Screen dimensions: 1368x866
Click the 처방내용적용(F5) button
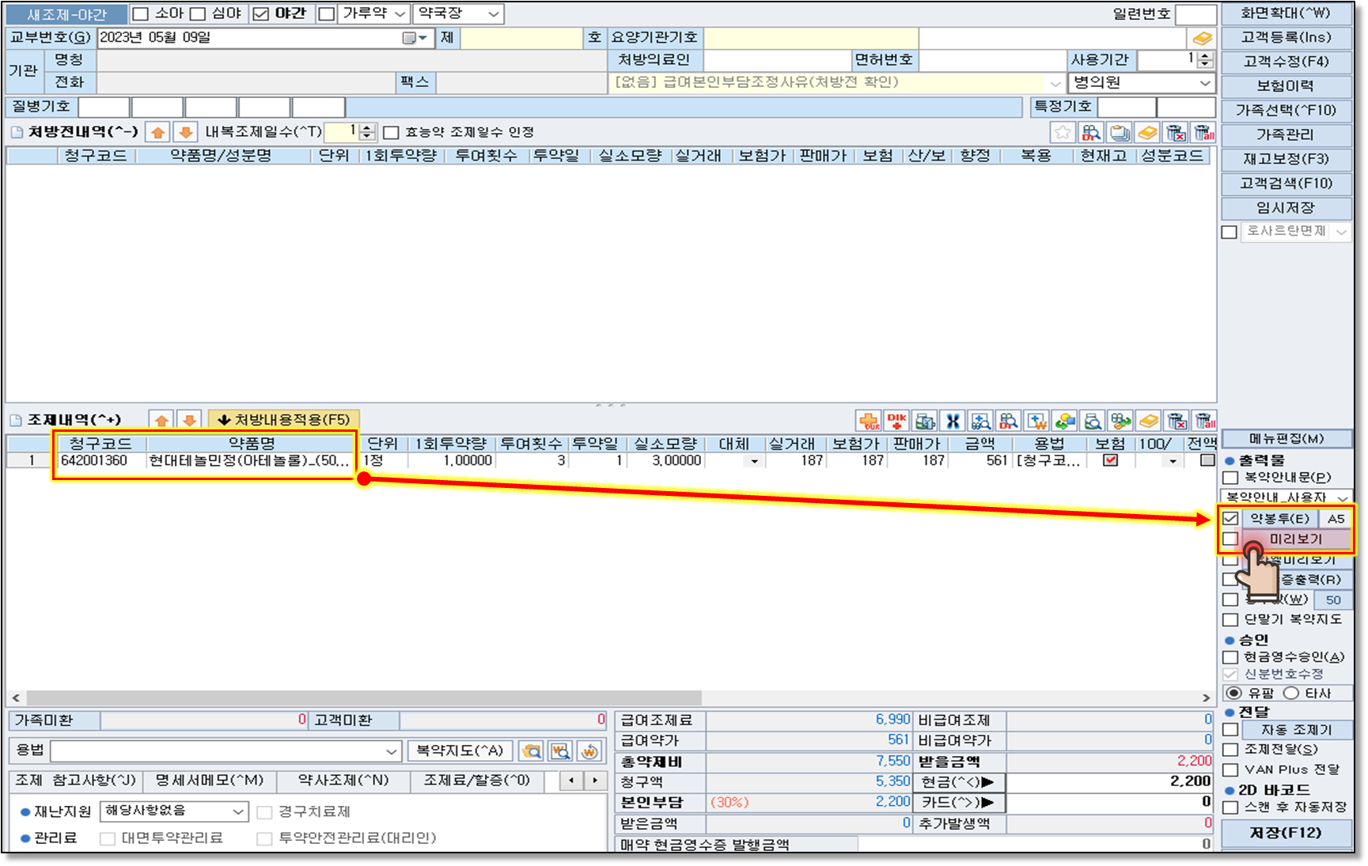[283, 420]
